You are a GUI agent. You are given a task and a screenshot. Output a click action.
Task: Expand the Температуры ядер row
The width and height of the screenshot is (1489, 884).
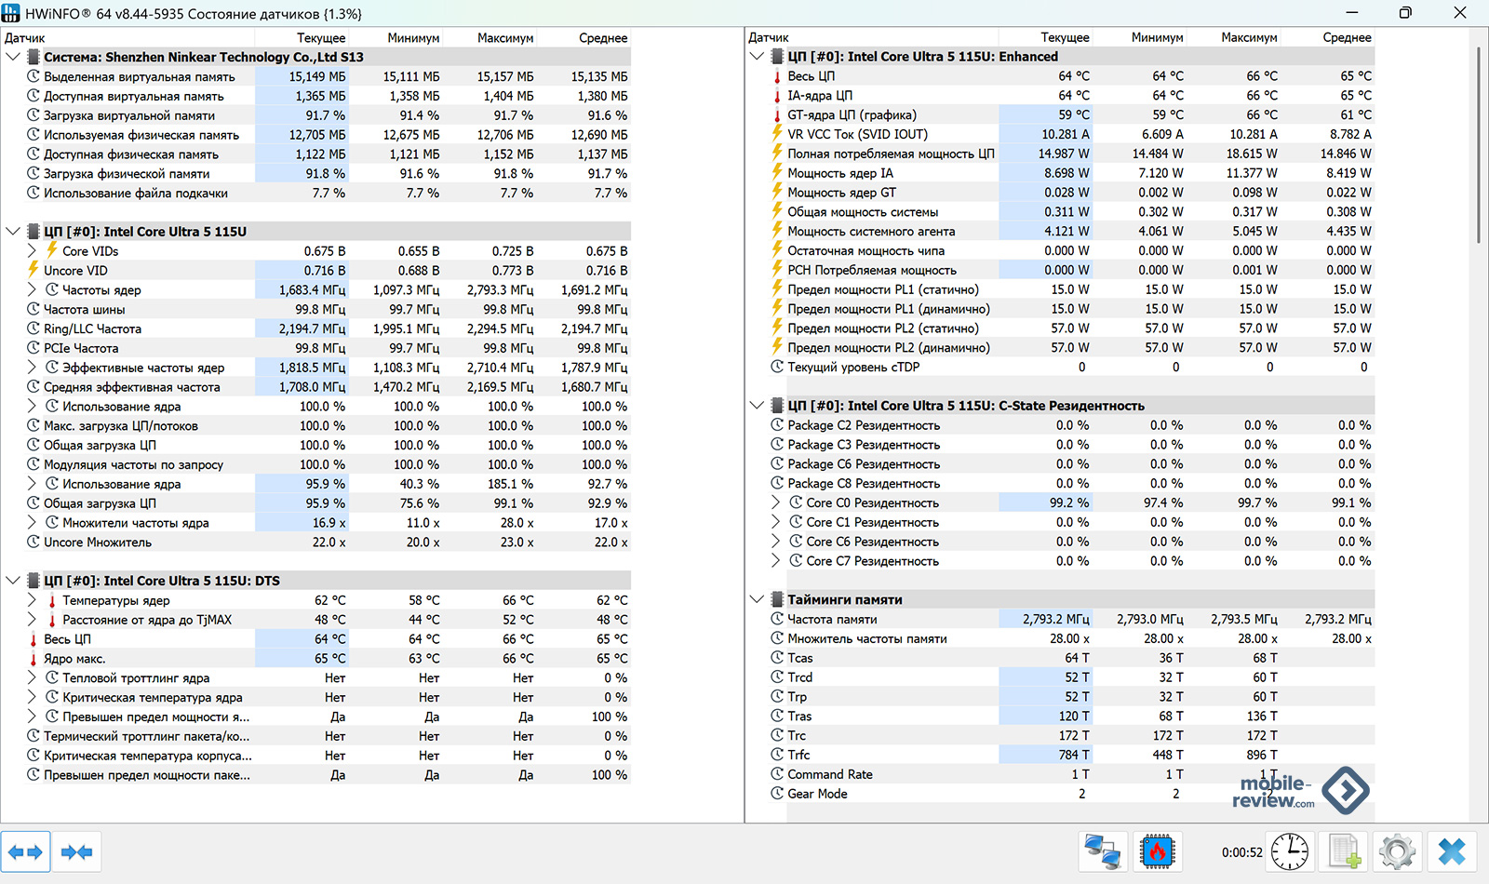pos(32,600)
